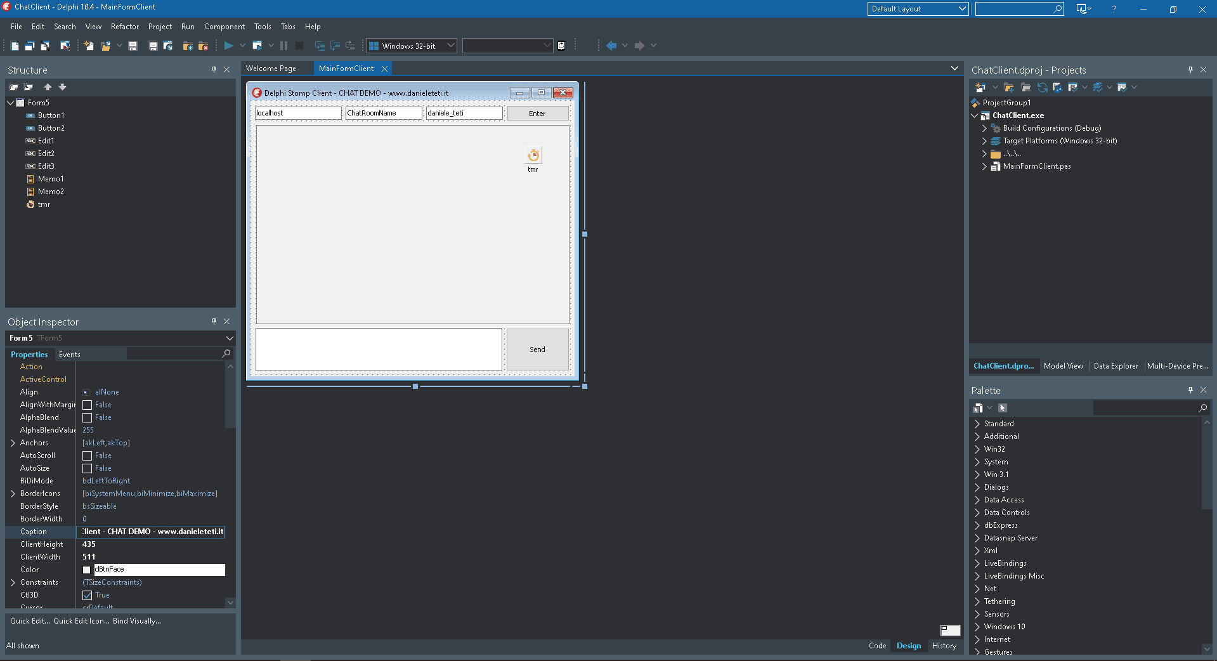Open the Refactor menu
Image resolution: width=1217 pixels, height=661 pixels.
125,27
